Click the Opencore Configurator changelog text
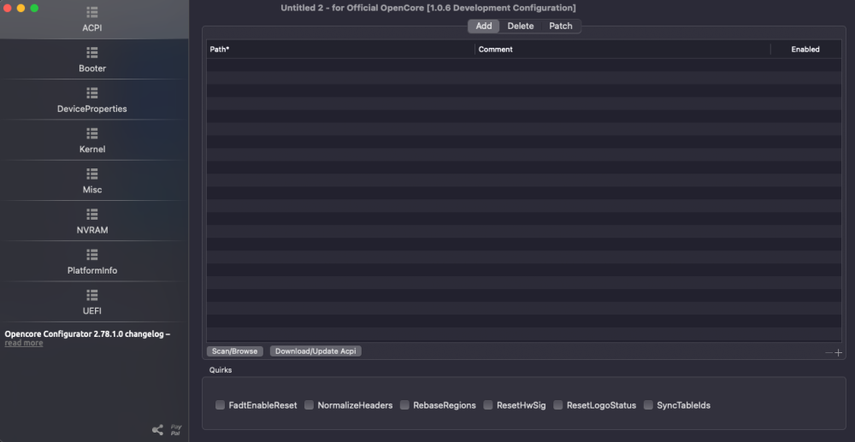Image resolution: width=855 pixels, height=442 pixels. 87,333
